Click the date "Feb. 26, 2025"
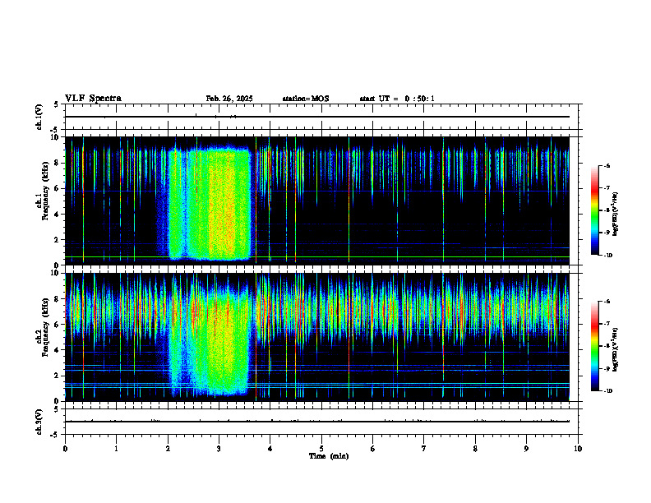Viewport: 651px width, 503px height. [229, 99]
